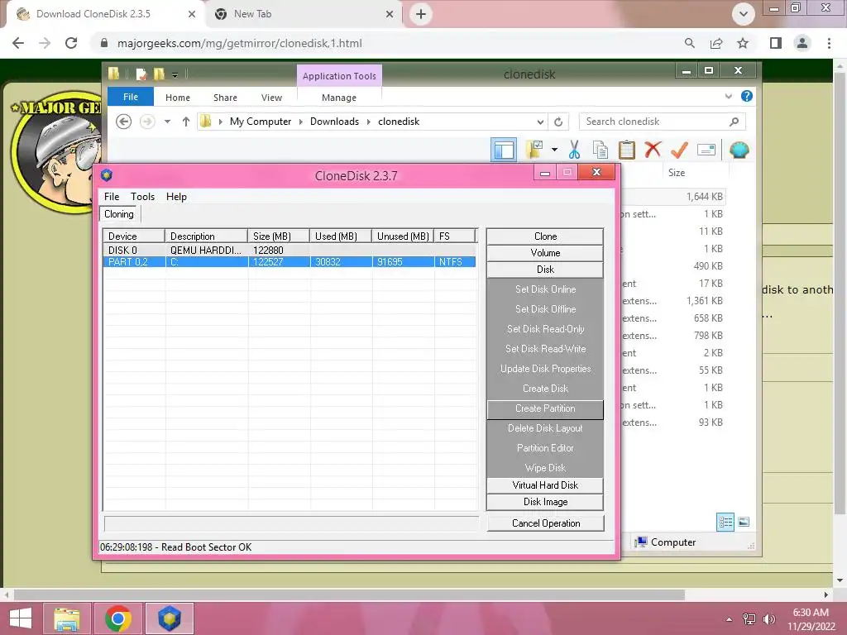Open the Windows Start button
The height and width of the screenshot is (635, 847).
pos(21,618)
